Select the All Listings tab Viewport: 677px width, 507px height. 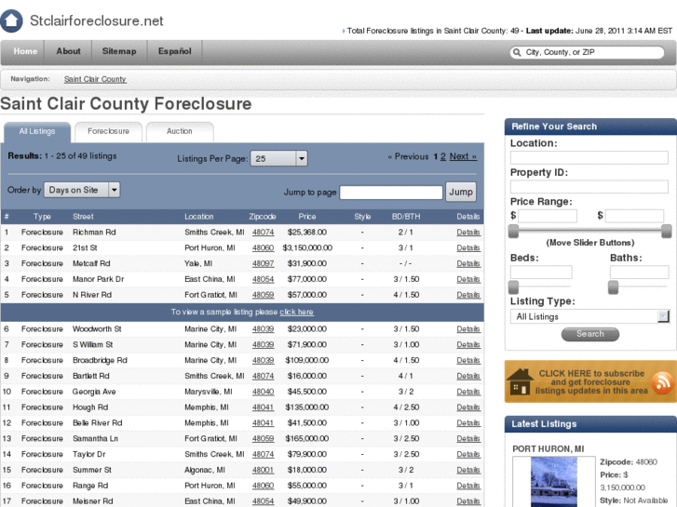pos(37,131)
